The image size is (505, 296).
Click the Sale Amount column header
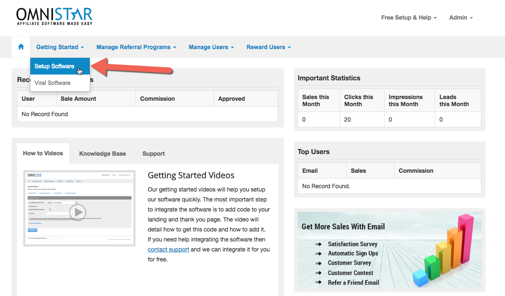tap(79, 99)
